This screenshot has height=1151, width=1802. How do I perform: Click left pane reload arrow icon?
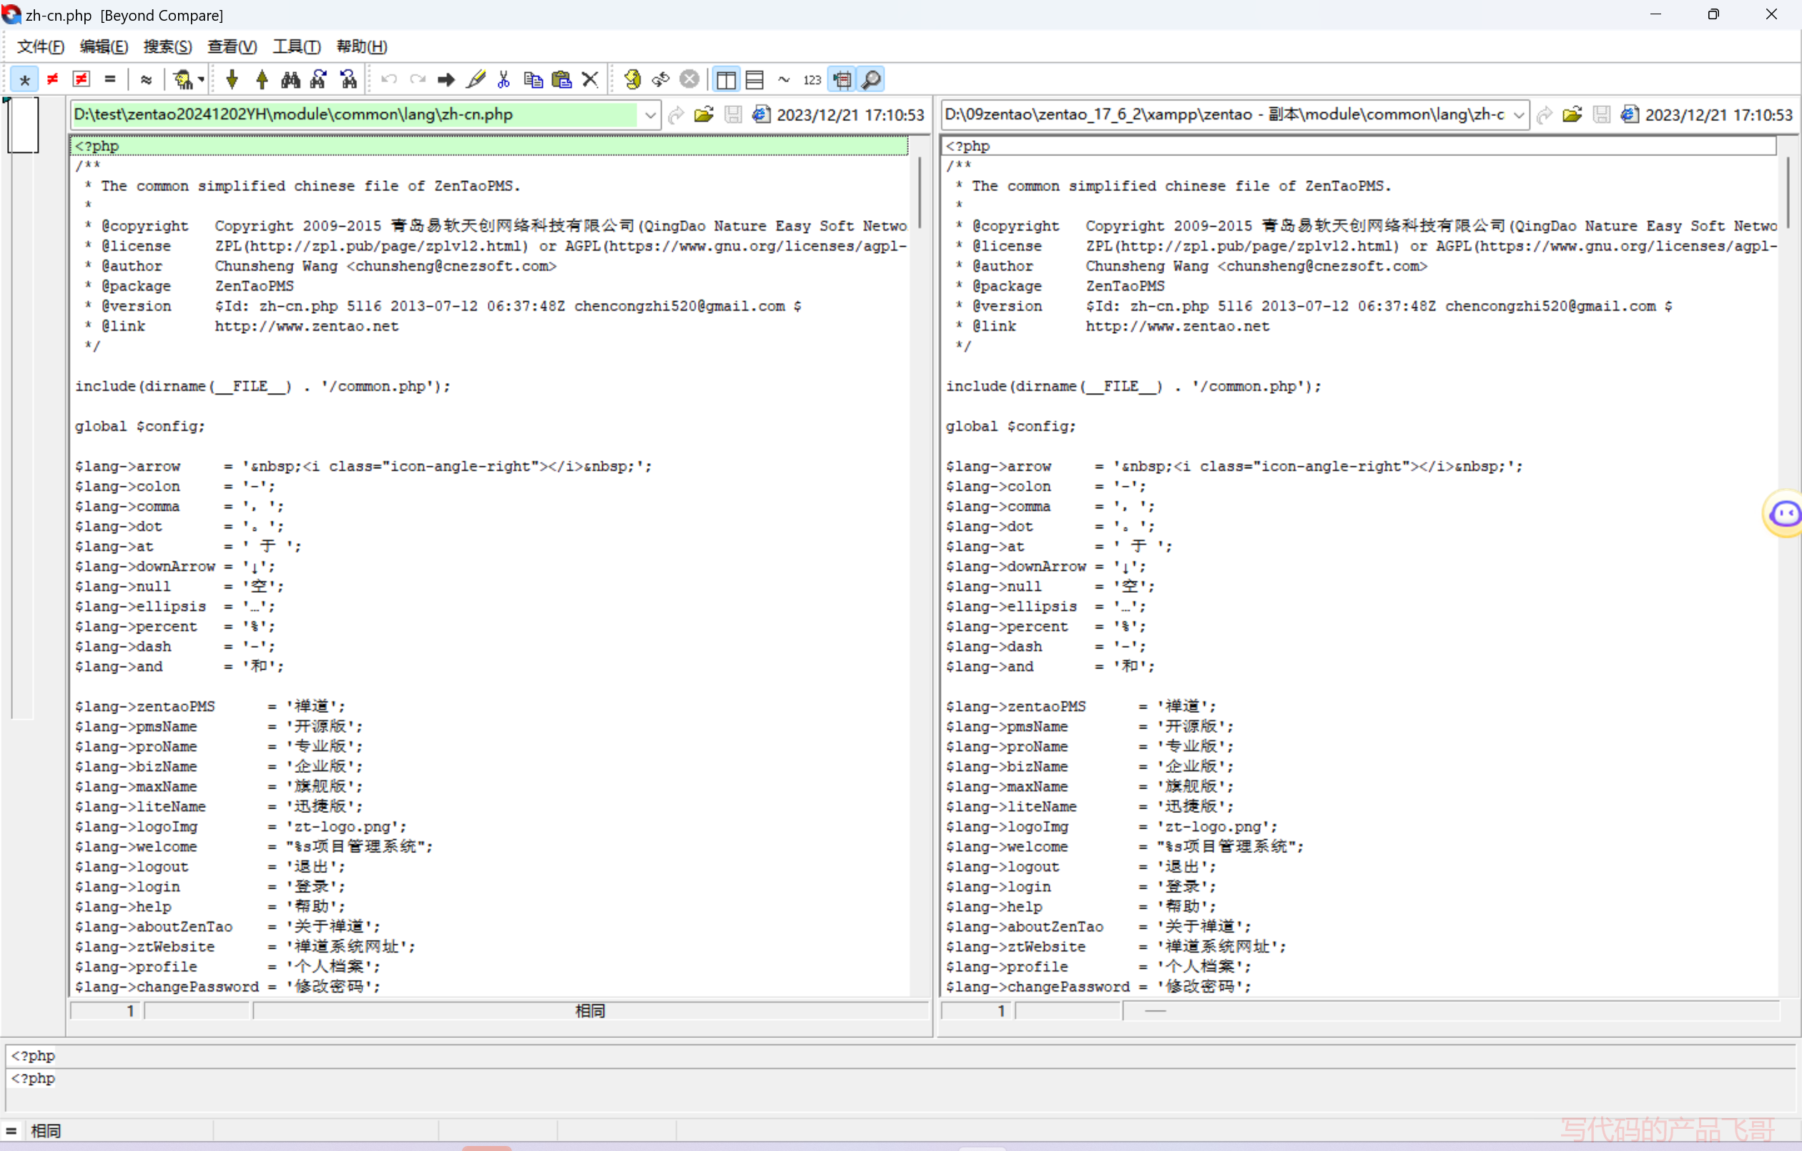click(x=676, y=115)
